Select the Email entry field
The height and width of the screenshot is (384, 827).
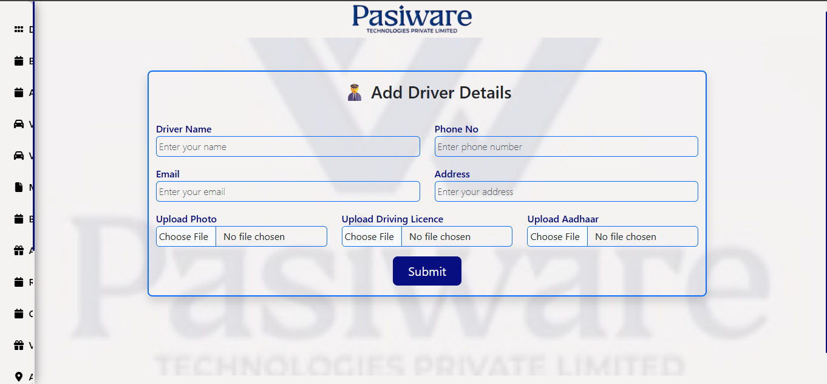[x=288, y=191]
